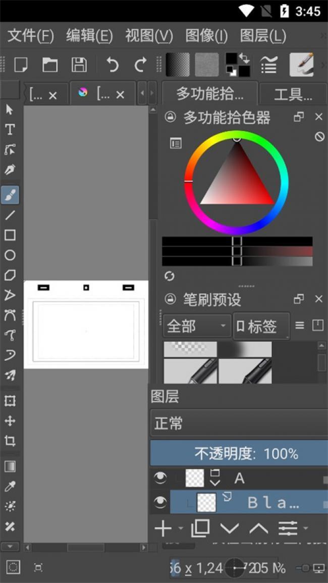Activate the Crop tool

point(10,441)
